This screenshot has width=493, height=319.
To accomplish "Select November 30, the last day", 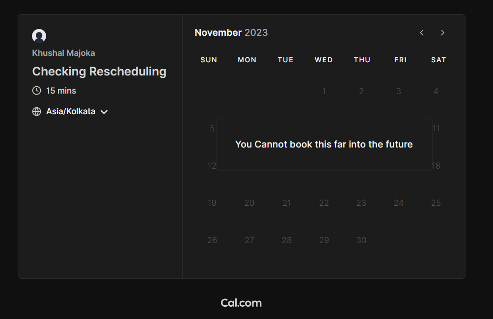I will 361,240.
